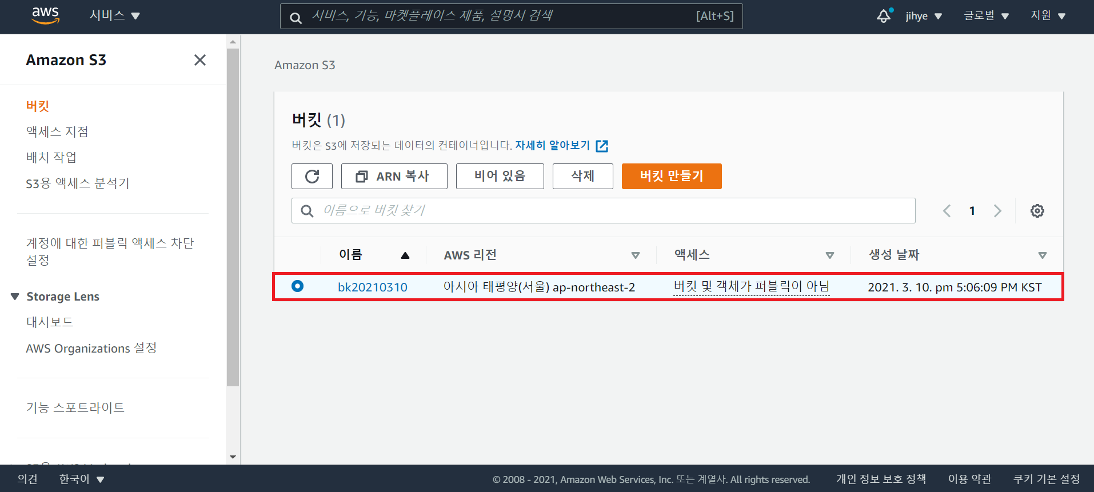1094x492 pixels.
Task: Click the ARN 복사 button
Action: [394, 176]
